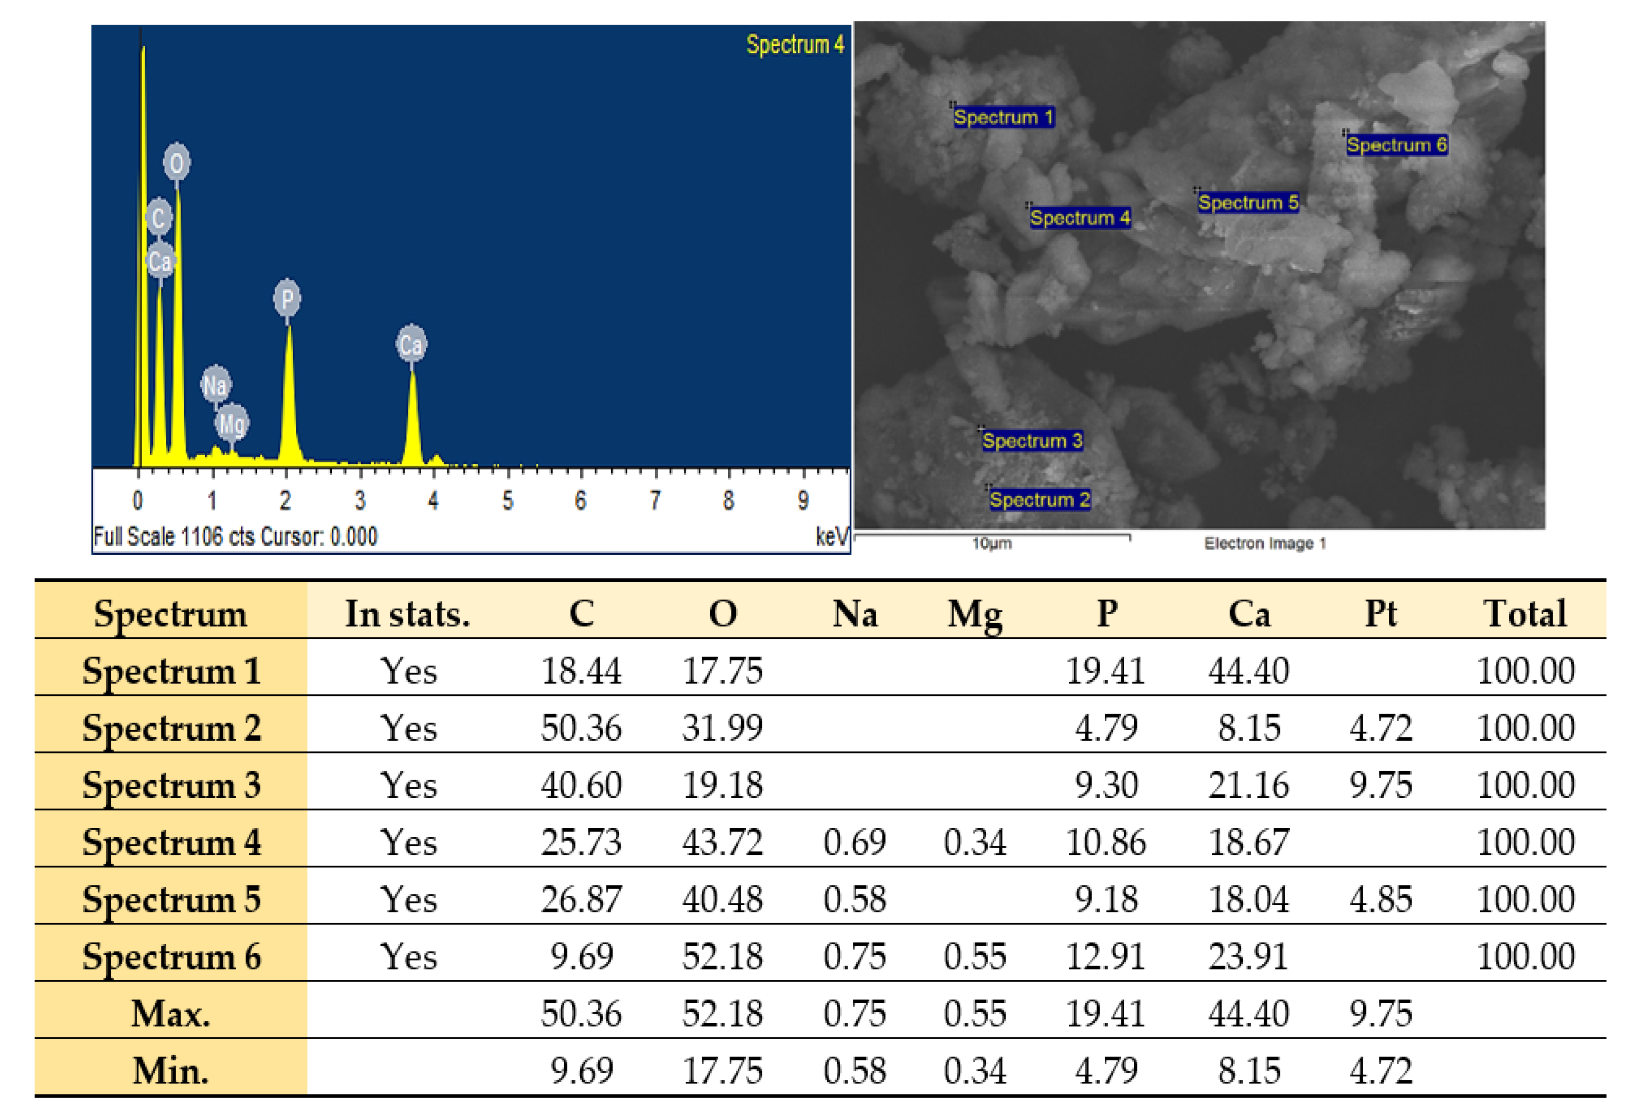Select Spectrum 2 label on electron image
This screenshot has height=1116, width=1634.
pyautogui.click(x=1040, y=499)
